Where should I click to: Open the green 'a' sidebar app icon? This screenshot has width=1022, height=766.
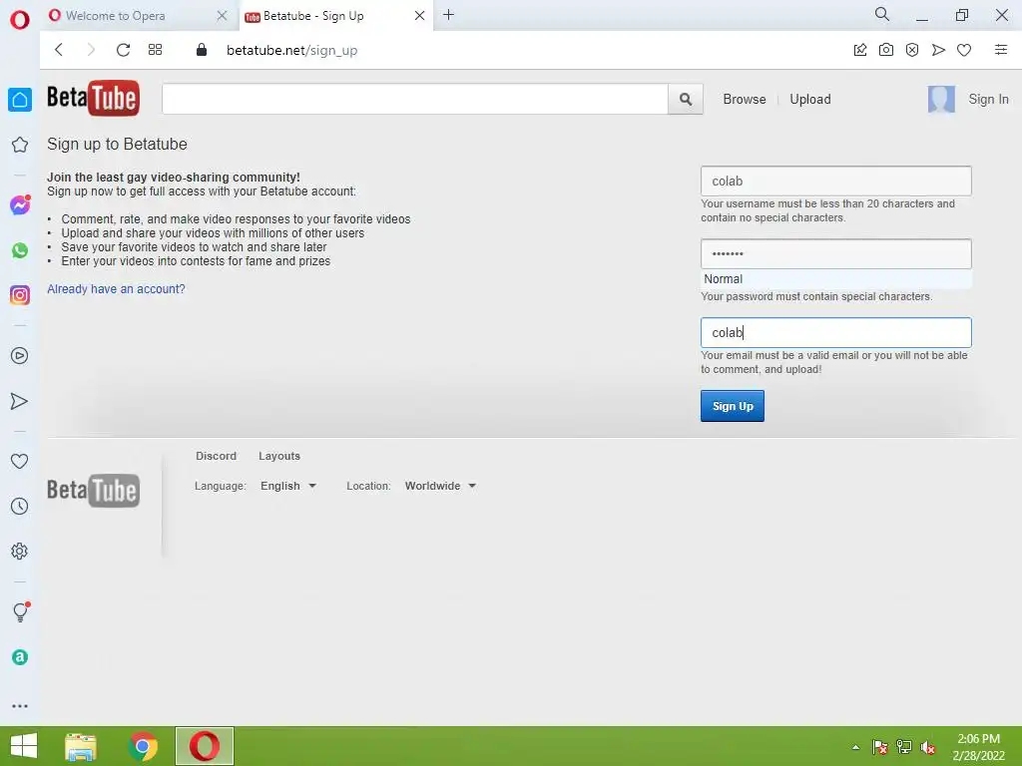[x=20, y=657]
